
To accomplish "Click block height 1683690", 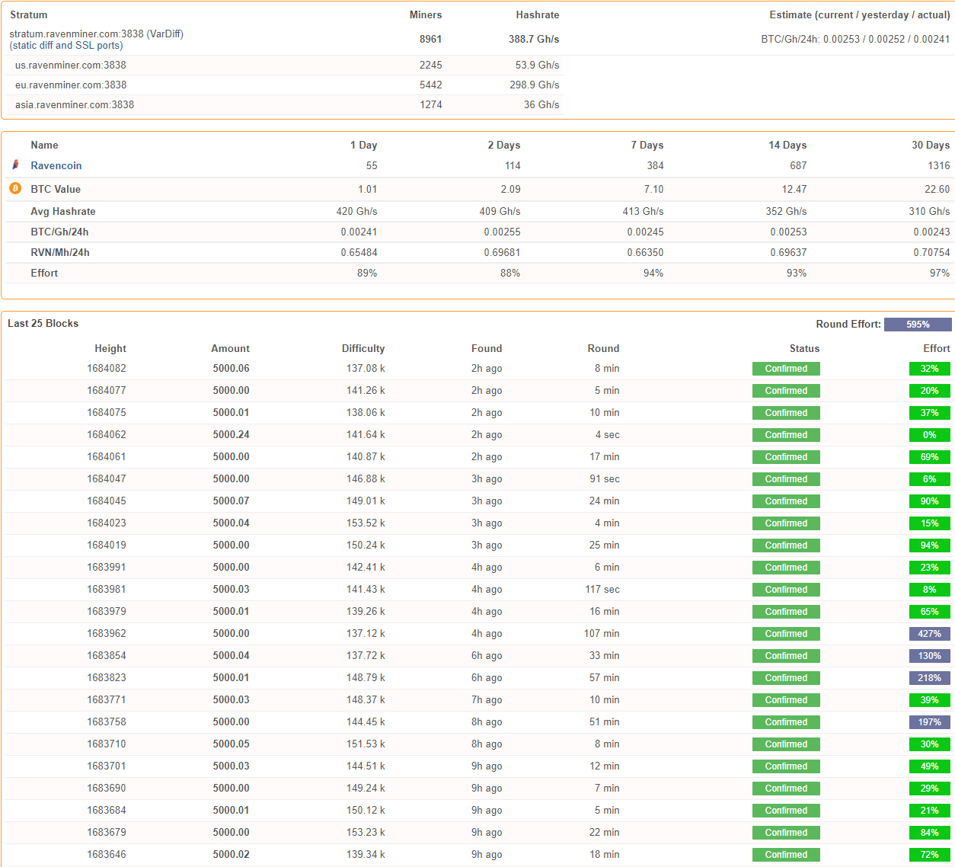I will [x=107, y=788].
